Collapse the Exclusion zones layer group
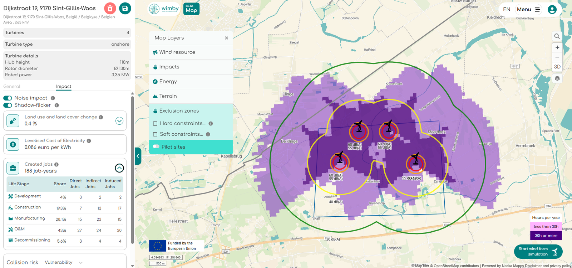The height and width of the screenshot is (268, 572). point(191,111)
